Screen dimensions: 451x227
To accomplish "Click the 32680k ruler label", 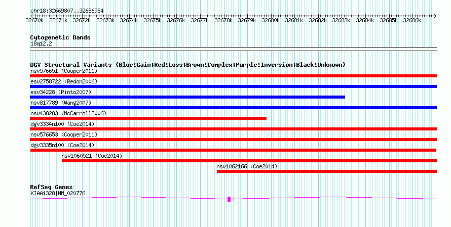I will 271,20.
